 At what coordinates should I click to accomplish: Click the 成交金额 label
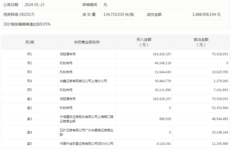[x=154, y=14]
